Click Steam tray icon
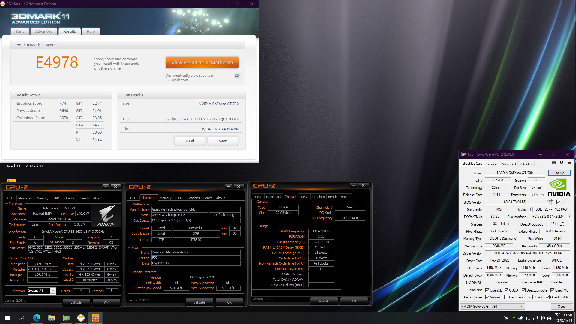 tap(520, 318)
